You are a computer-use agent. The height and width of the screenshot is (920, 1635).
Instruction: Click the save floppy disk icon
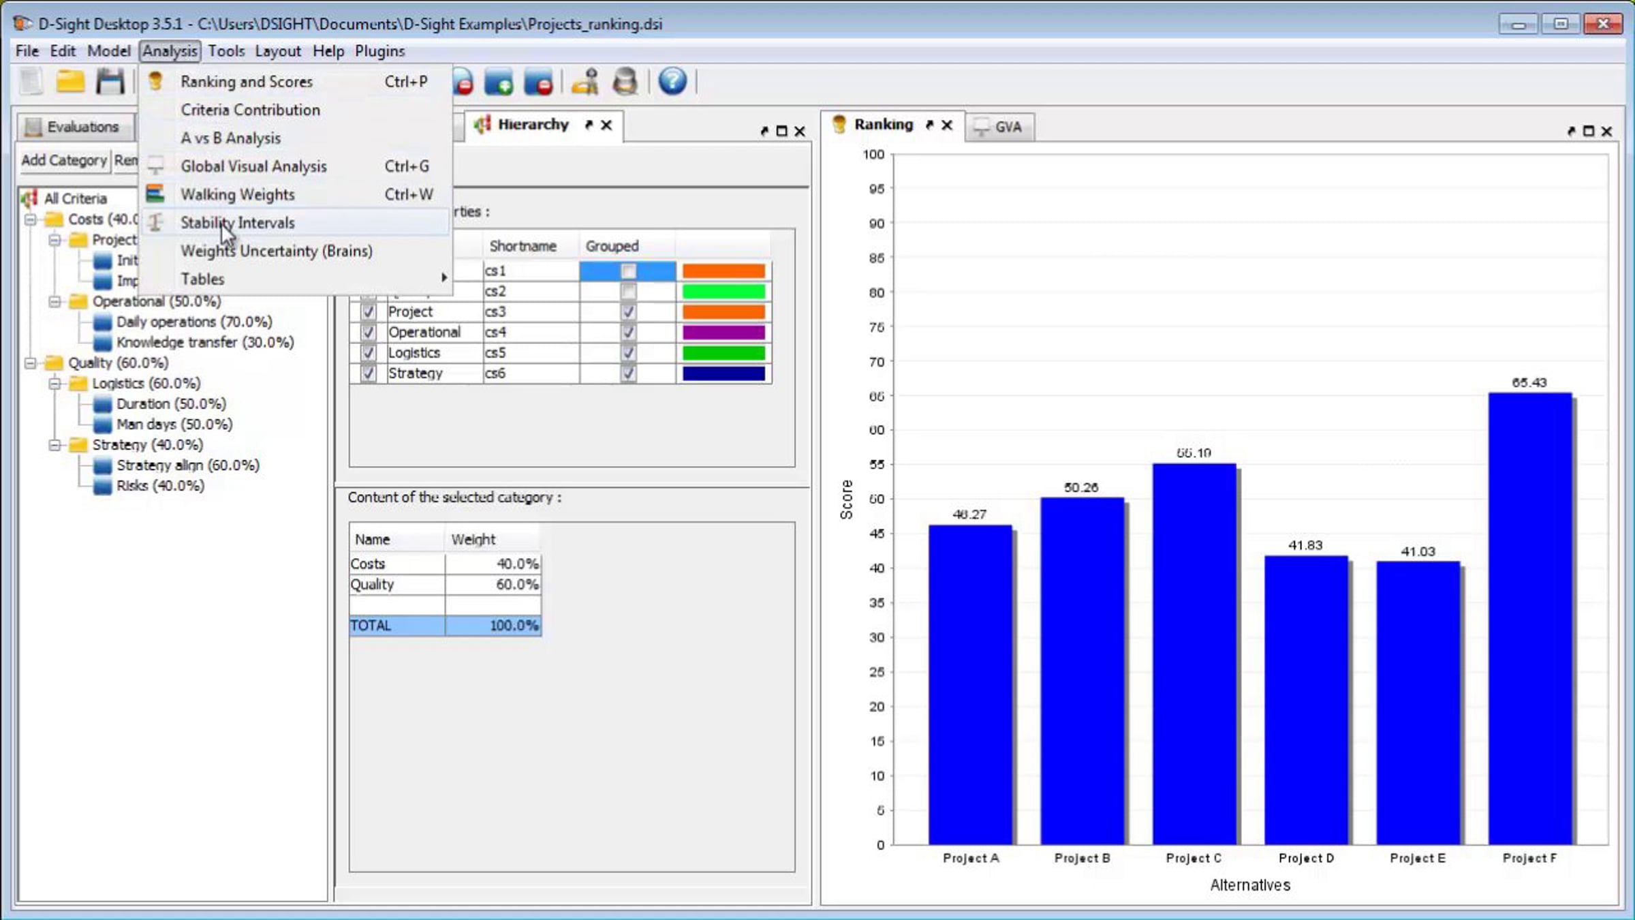pyautogui.click(x=110, y=82)
